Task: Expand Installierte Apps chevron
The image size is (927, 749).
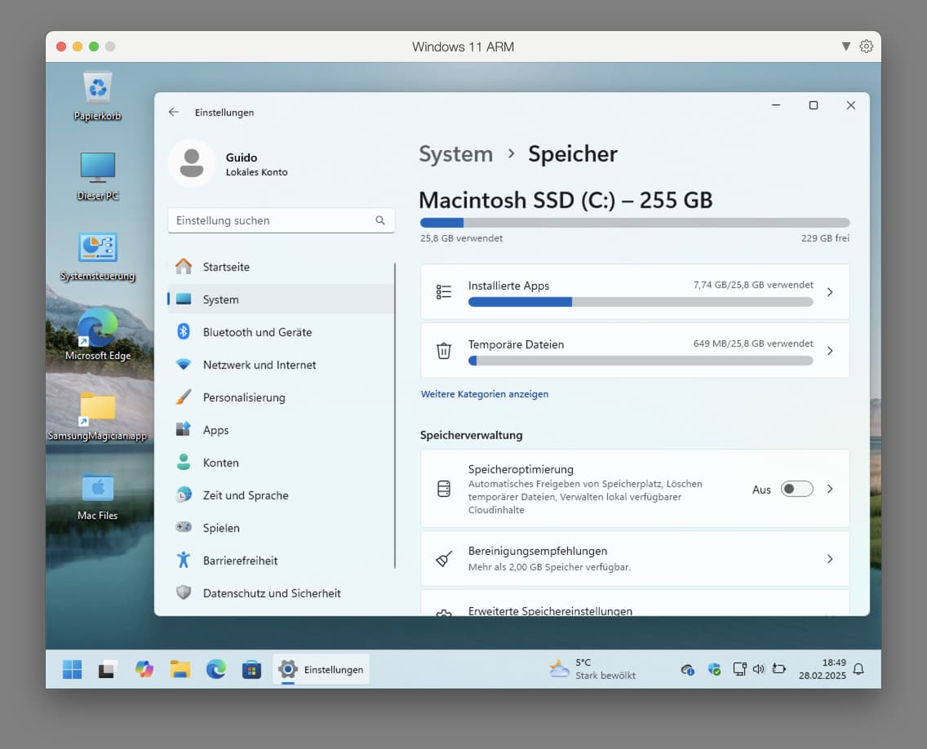Action: (830, 292)
